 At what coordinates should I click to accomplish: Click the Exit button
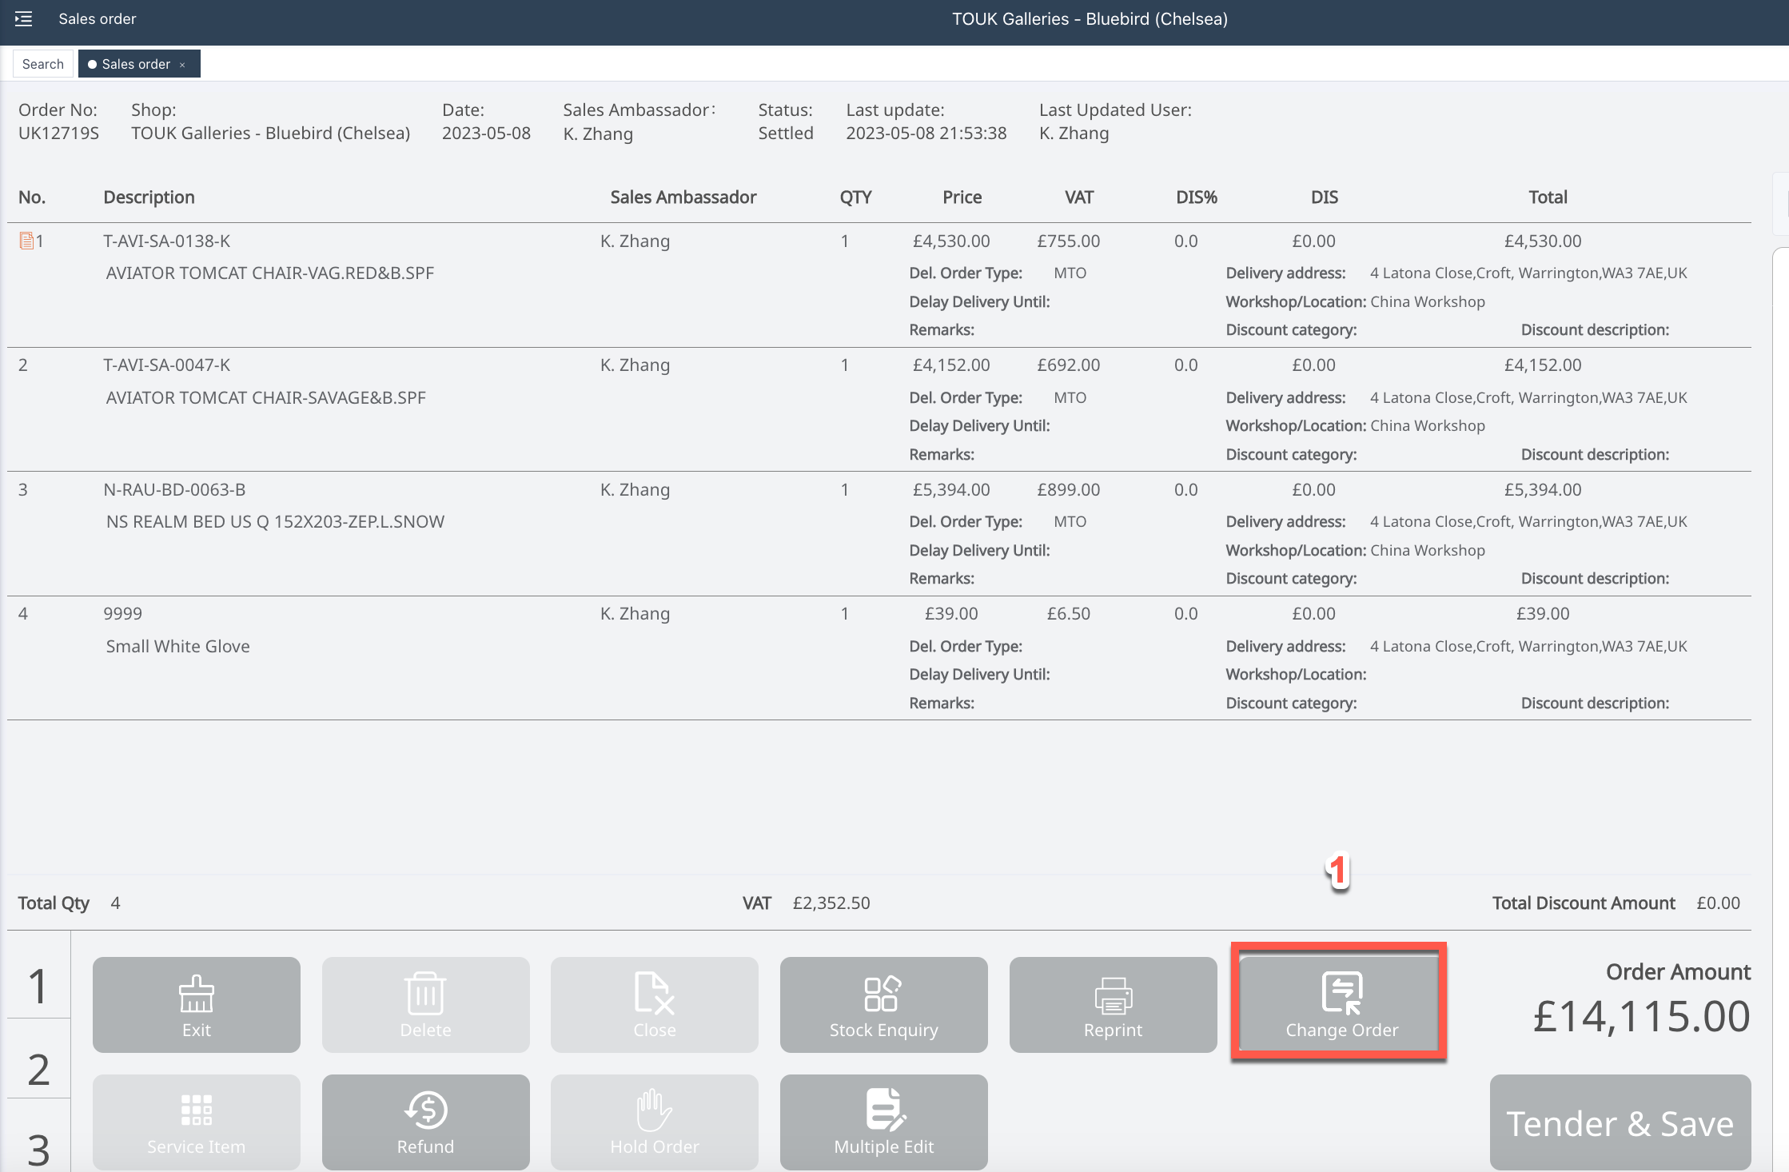[196, 1004]
